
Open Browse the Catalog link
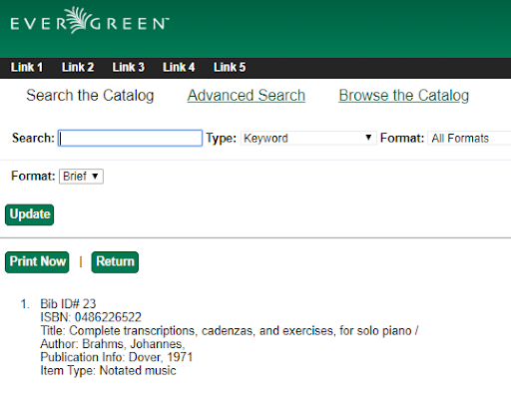pyautogui.click(x=404, y=96)
